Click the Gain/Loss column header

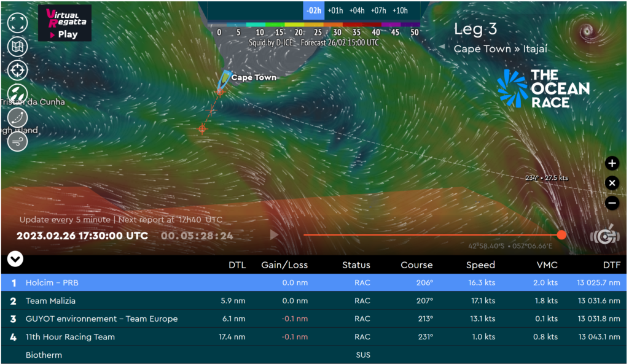click(284, 265)
